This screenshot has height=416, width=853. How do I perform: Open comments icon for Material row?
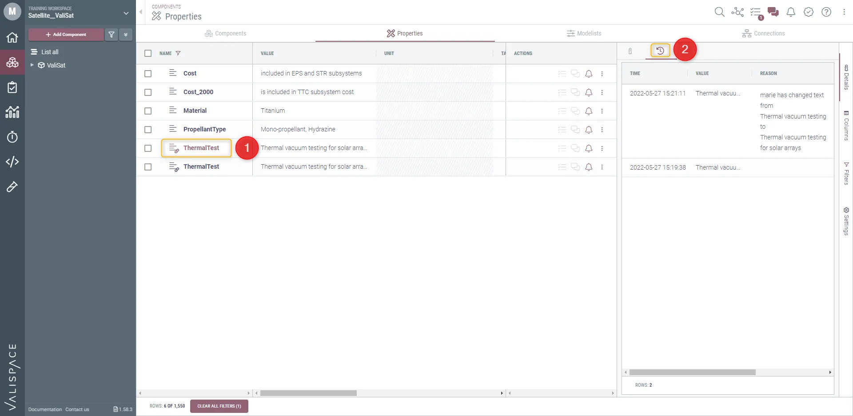click(x=575, y=111)
